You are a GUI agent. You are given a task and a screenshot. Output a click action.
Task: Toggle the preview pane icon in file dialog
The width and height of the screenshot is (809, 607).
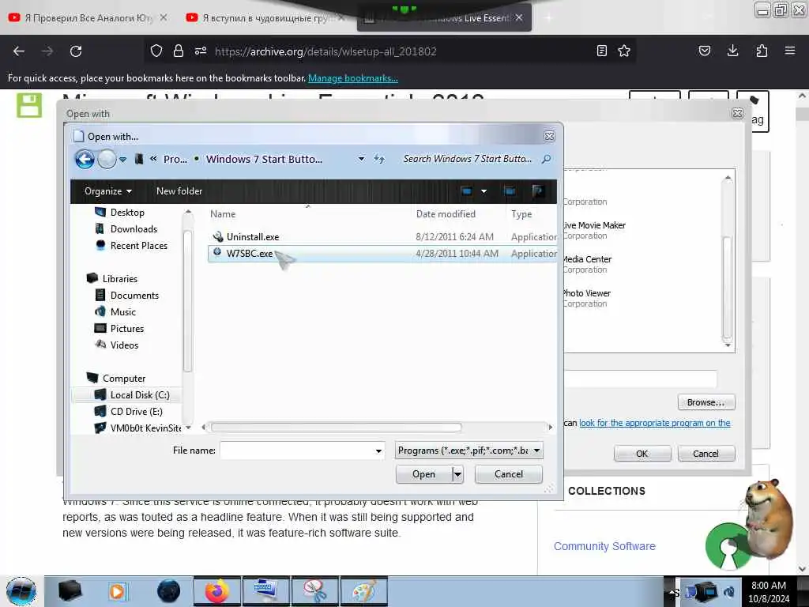click(510, 191)
